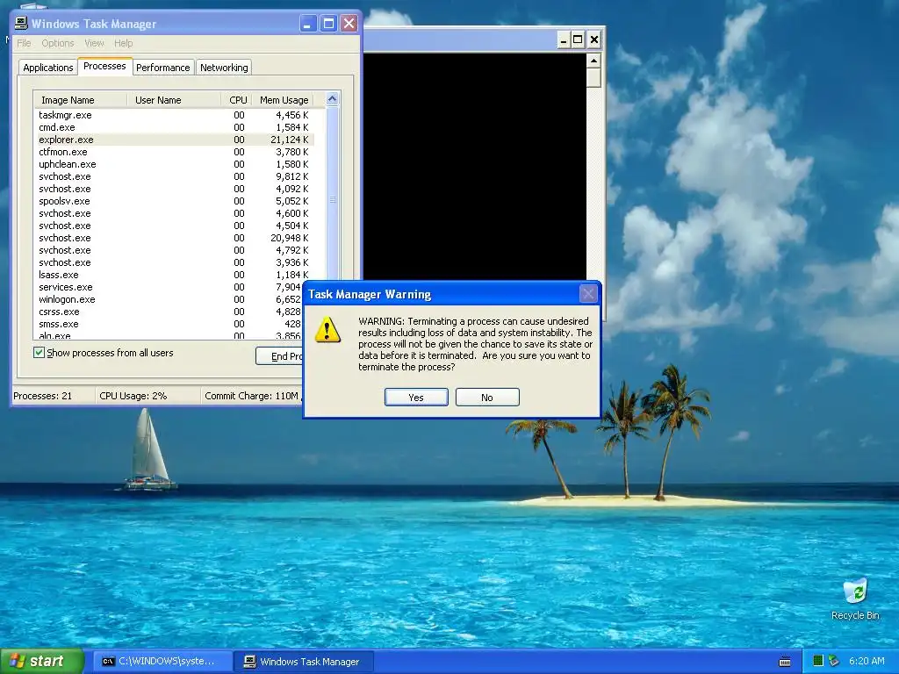The width and height of the screenshot is (899, 674).
Task: Close the Windows Task Manager window
Action: (349, 24)
